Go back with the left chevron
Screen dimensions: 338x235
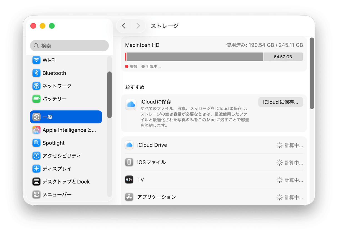(x=124, y=26)
